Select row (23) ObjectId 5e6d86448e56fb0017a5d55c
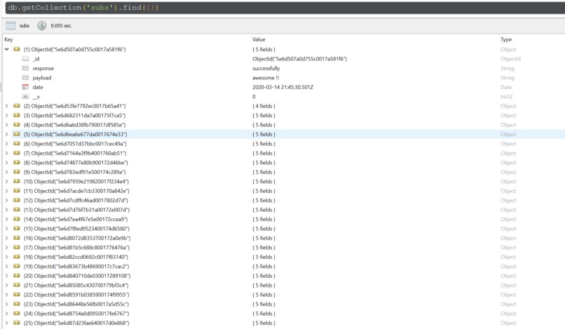 76,304
